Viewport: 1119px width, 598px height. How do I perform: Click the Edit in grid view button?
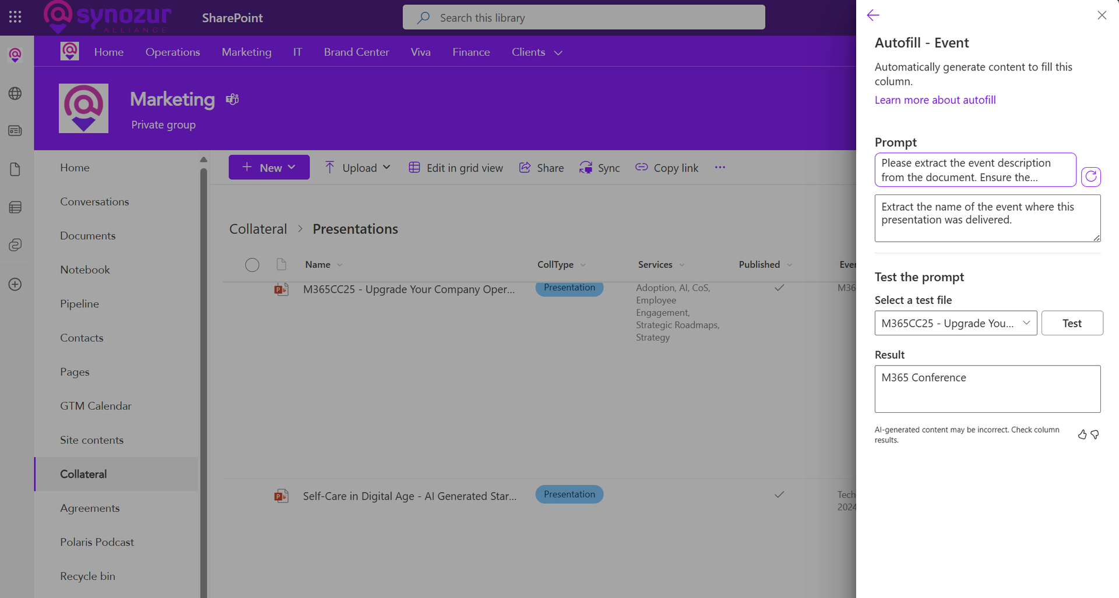coord(456,167)
